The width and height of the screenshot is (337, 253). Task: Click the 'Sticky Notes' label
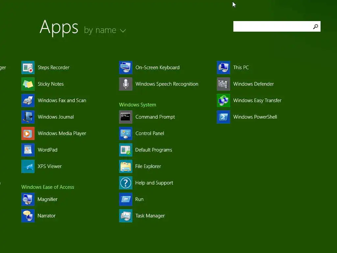pos(51,84)
